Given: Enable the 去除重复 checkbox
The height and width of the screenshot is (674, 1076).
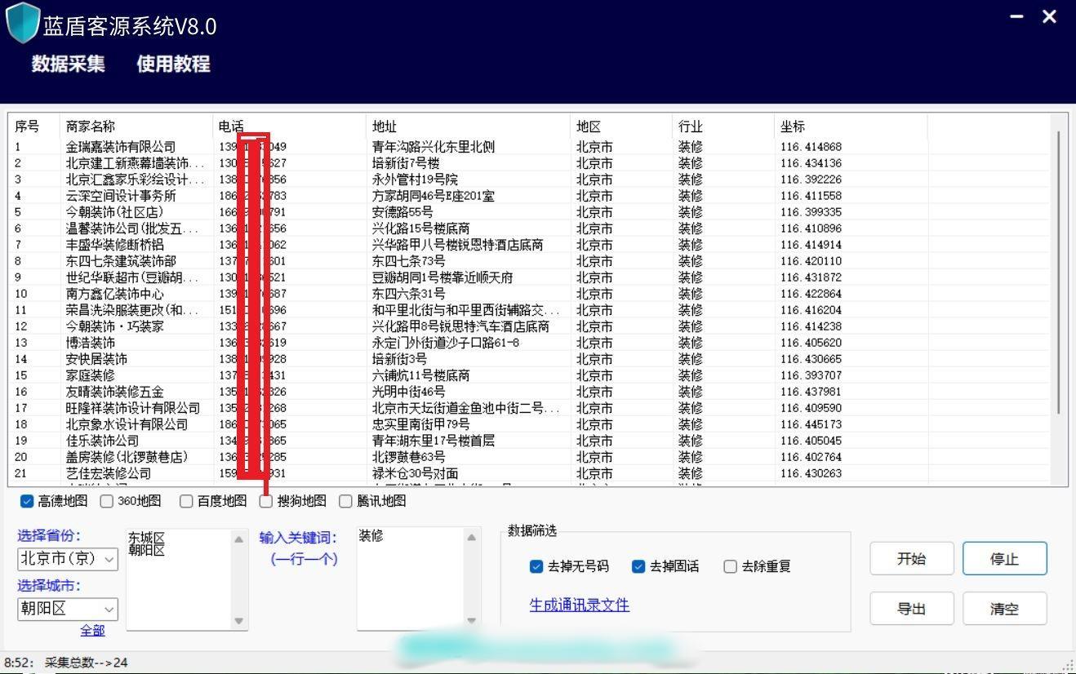Looking at the screenshot, I should [731, 566].
